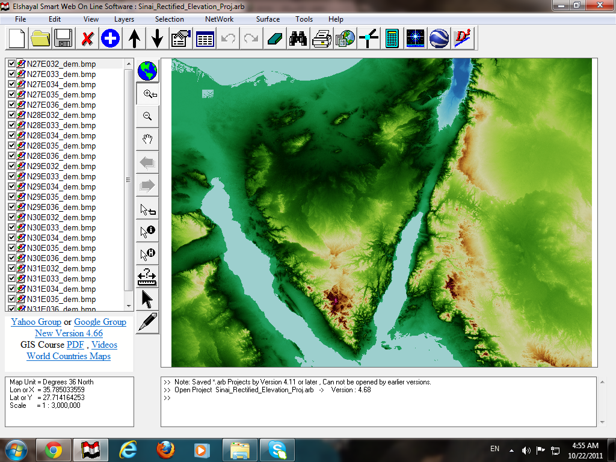Toggle N31E035_dem.bmp layer checkbox

click(x=11, y=298)
